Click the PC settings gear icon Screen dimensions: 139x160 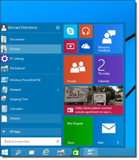[4, 59]
